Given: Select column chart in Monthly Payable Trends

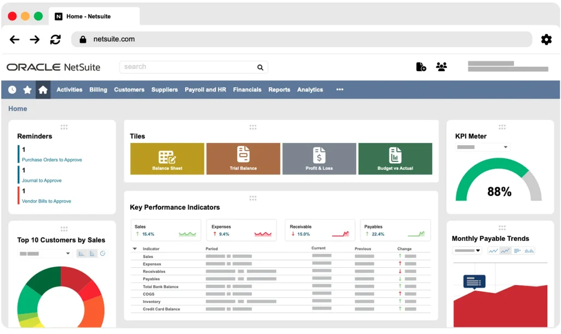Looking at the screenshot, I should pos(529,251).
